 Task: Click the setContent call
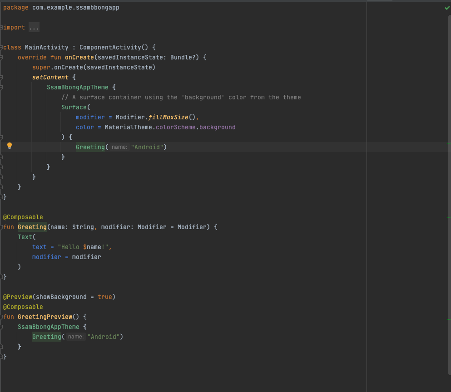pos(50,77)
